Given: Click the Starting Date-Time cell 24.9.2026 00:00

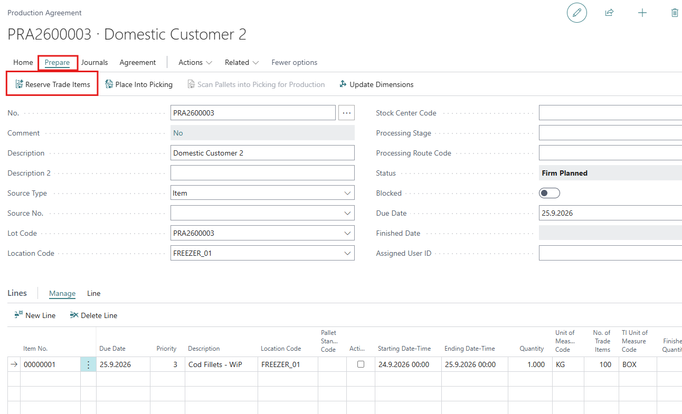Looking at the screenshot, I should (x=408, y=364).
